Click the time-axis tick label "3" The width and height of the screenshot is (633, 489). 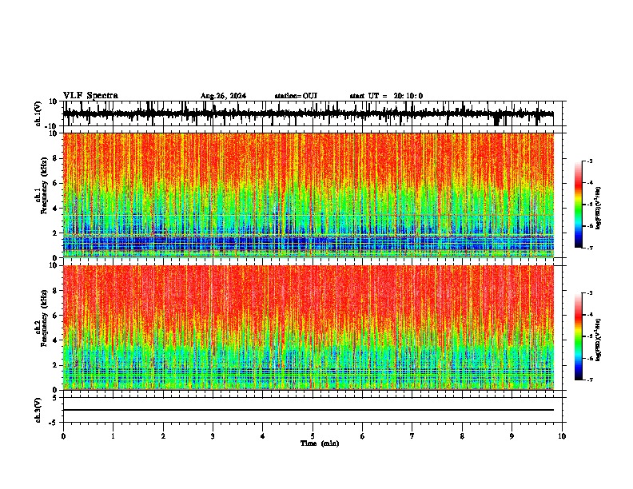(213, 436)
